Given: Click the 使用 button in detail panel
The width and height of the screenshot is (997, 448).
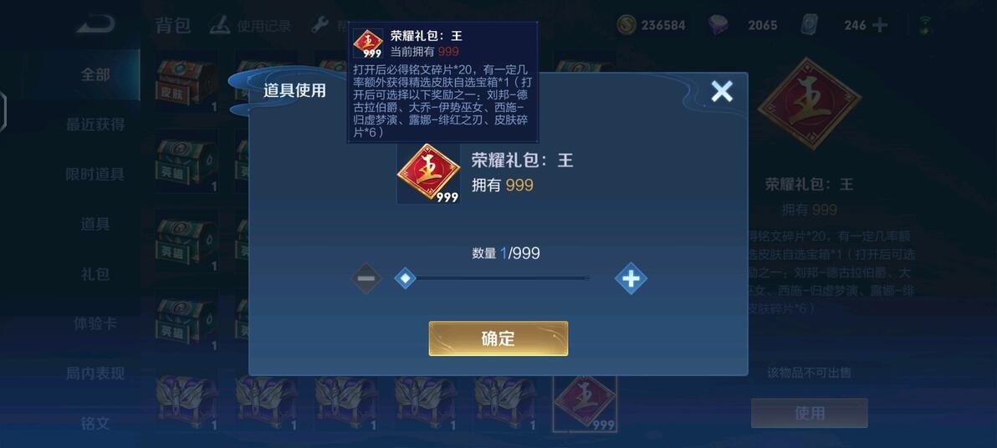Looking at the screenshot, I should point(809,413).
